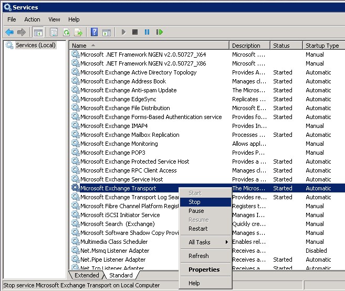Switch to the Extended tab
This screenshot has width=345, height=291.
pyautogui.click(x=87, y=275)
